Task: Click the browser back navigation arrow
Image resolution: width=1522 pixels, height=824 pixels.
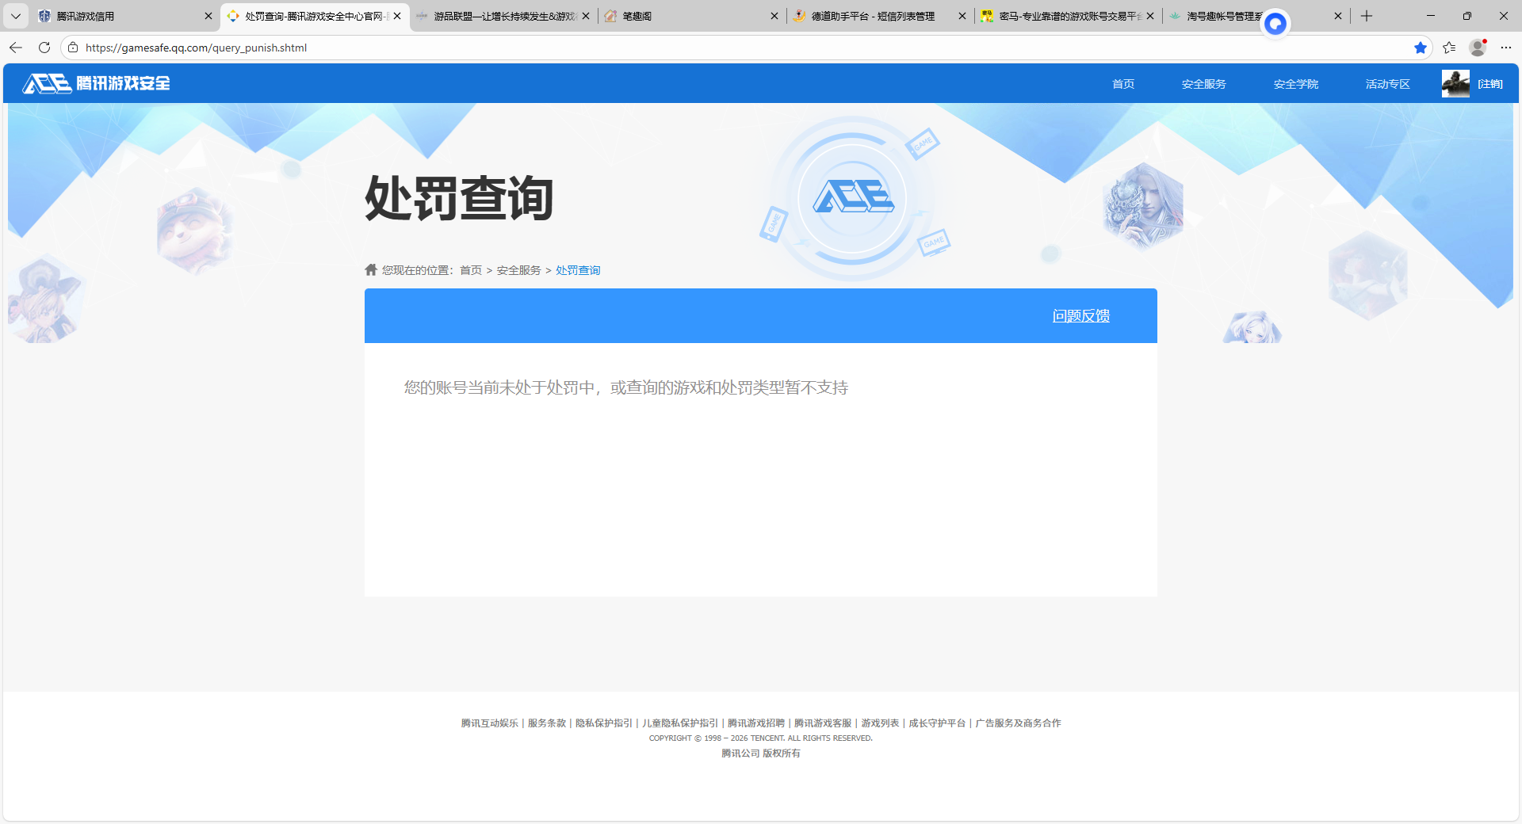Action: (15, 48)
